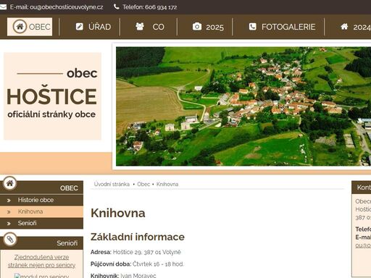Viewport: 371px width, 278px height.
Task: Click the Půjčovní doba Čtvrtek 16 - 18 hod. text
Action: pos(137,264)
